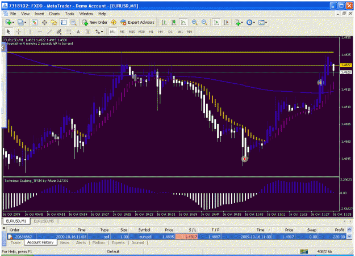Screen dimensions: 355x256
Task: Select order 20634862 row
Action: coord(177,237)
